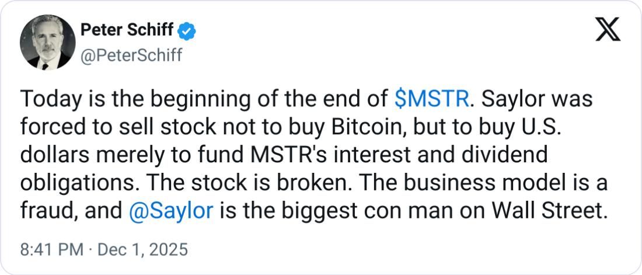The height and width of the screenshot is (275, 642).
Task: Click the word obligations in the tweet
Action: 75,183
